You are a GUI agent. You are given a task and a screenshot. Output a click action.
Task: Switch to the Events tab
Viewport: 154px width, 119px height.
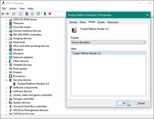[x=101, y=22]
